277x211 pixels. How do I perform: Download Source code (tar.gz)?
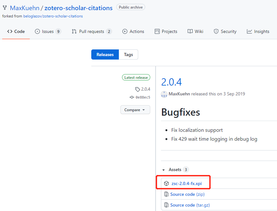point(190,205)
